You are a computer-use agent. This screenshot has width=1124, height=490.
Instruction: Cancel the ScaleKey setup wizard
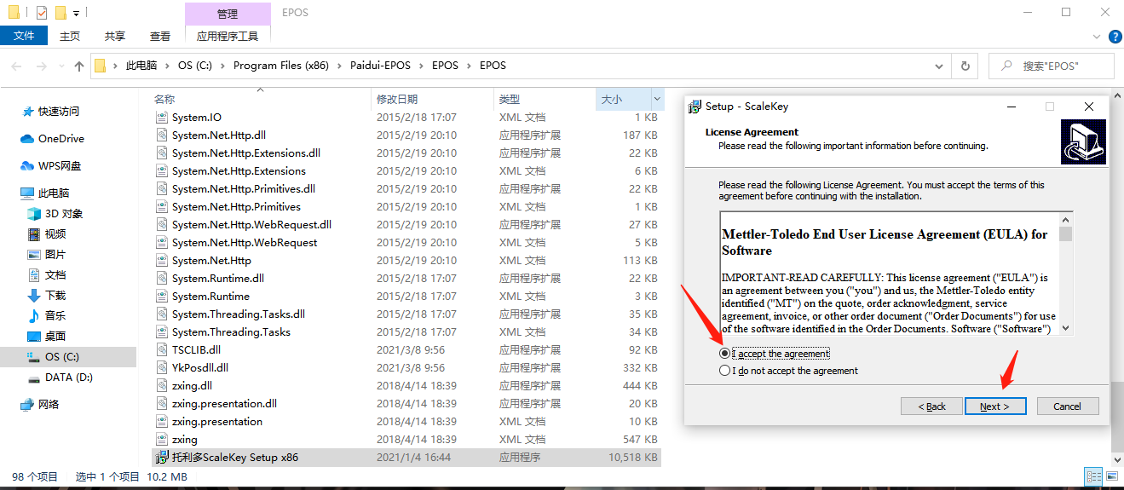(x=1067, y=406)
